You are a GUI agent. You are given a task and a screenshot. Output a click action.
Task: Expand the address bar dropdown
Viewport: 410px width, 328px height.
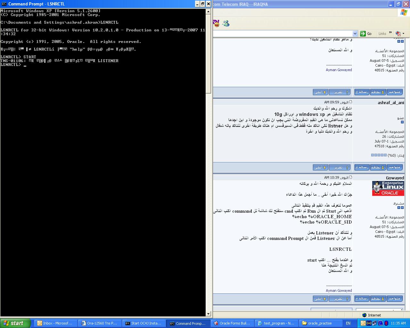point(355,34)
